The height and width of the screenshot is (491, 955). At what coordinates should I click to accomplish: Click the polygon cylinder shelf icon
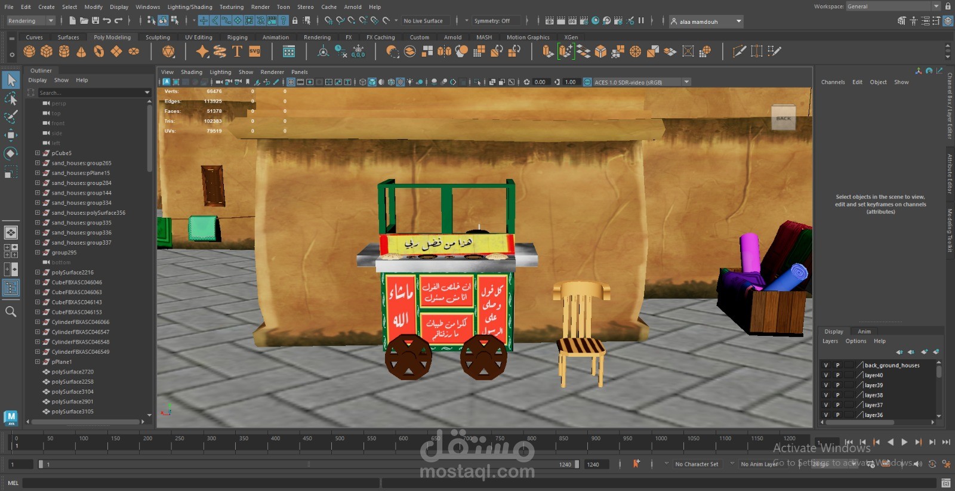pos(64,52)
